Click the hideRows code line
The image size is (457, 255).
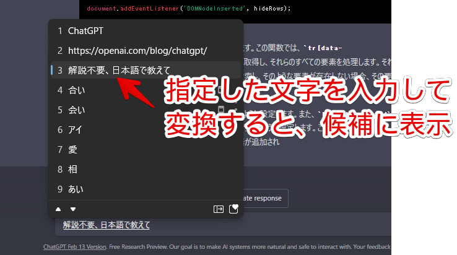point(189,9)
